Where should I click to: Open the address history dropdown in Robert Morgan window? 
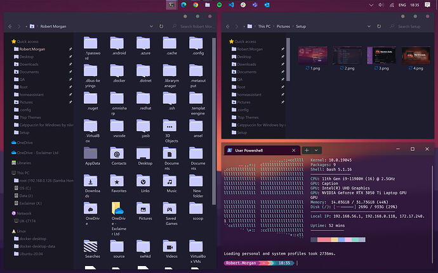[151, 26]
